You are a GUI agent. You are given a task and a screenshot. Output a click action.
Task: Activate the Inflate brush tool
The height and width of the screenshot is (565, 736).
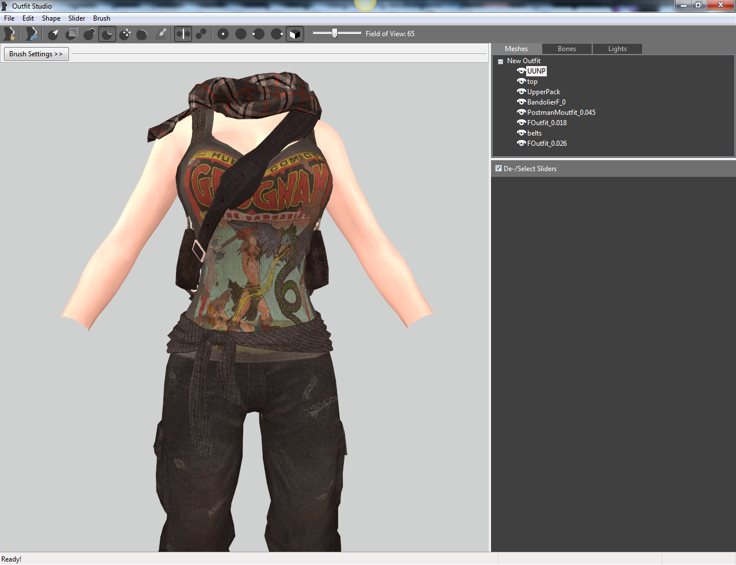click(x=90, y=34)
